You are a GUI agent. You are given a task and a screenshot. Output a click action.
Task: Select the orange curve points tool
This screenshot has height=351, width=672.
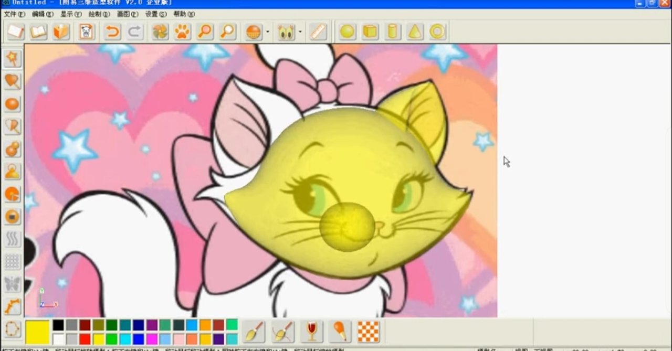tap(13, 307)
